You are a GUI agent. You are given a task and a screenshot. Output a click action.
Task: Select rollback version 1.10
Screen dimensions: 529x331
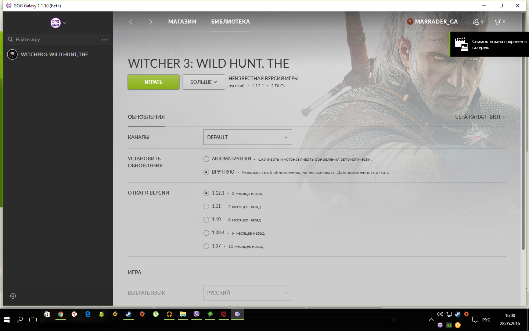tap(206, 220)
